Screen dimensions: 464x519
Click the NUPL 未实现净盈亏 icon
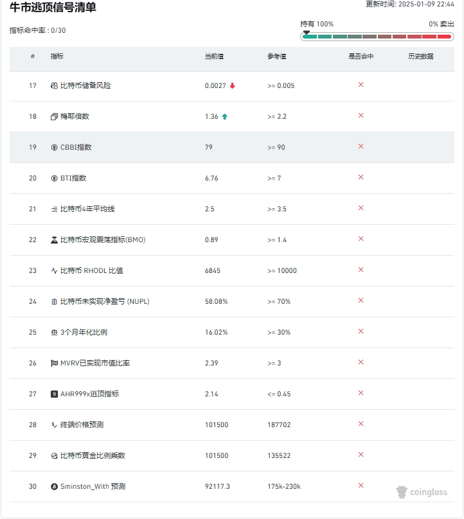[54, 301]
